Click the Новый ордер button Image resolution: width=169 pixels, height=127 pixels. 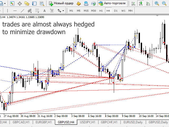pos(62,3)
